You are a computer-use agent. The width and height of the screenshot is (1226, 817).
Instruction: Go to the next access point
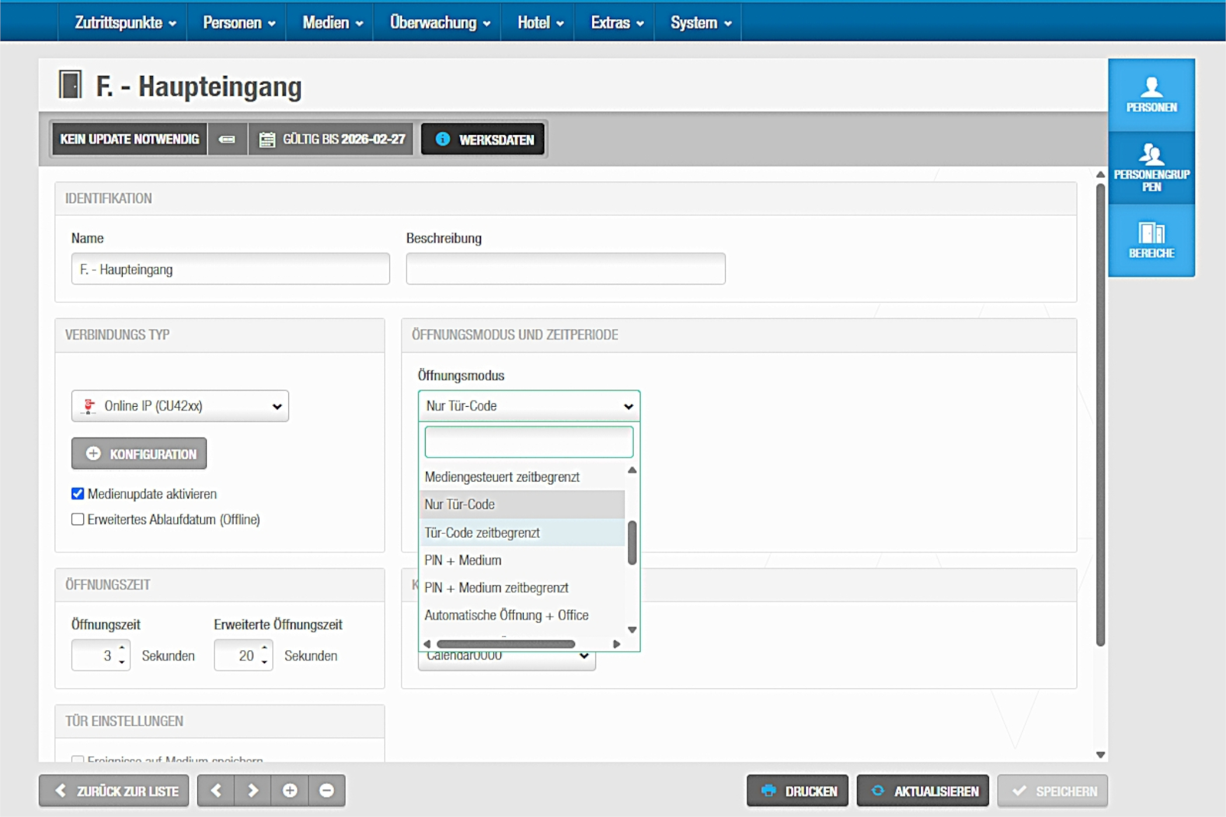click(253, 791)
